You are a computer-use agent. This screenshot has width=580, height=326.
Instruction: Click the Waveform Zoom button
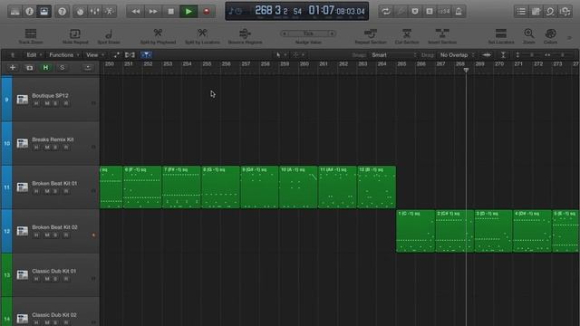point(487,55)
